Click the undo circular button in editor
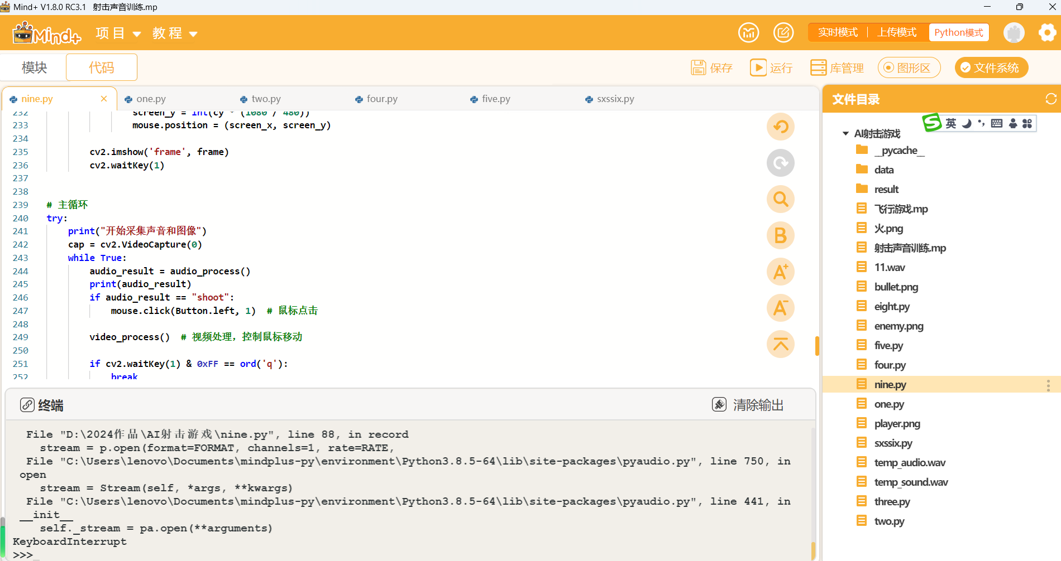The image size is (1061, 561). (x=780, y=127)
